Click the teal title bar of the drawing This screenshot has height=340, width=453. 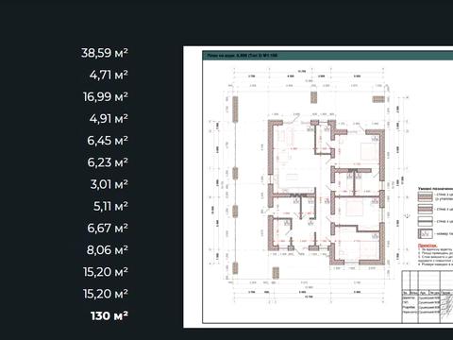(x=327, y=56)
